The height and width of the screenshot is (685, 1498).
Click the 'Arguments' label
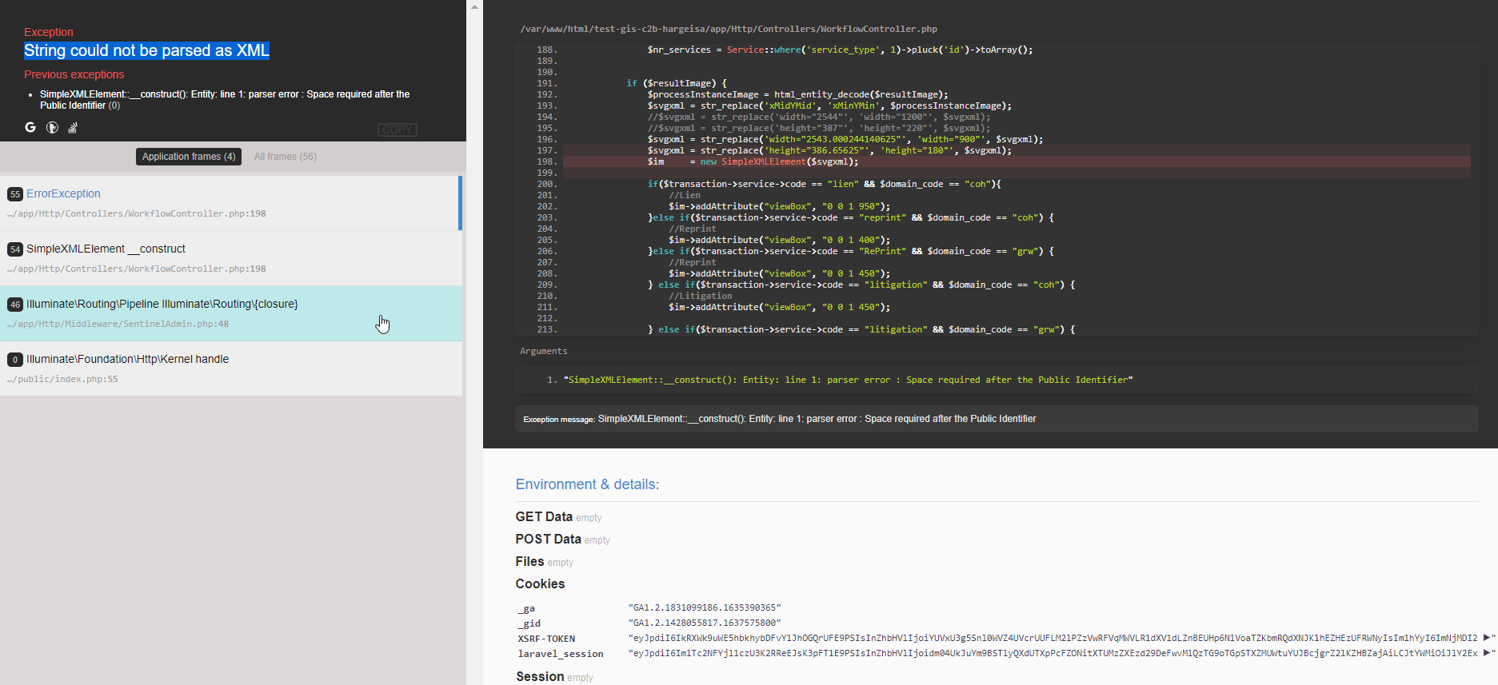(x=544, y=351)
